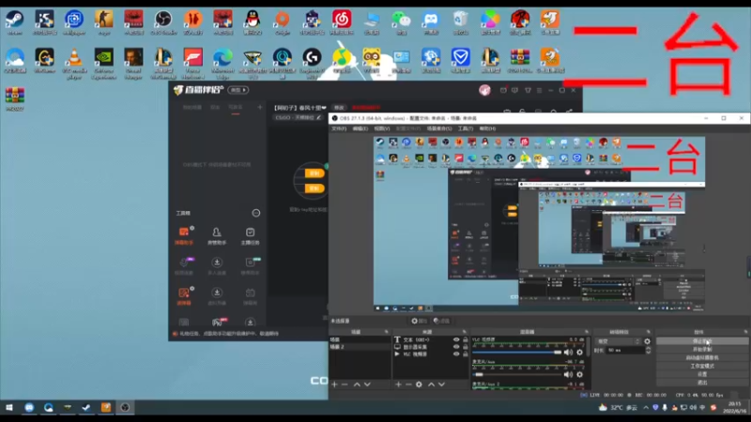
Task: Remove selected scene in OBS scenes panel
Action: click(345, 384)
